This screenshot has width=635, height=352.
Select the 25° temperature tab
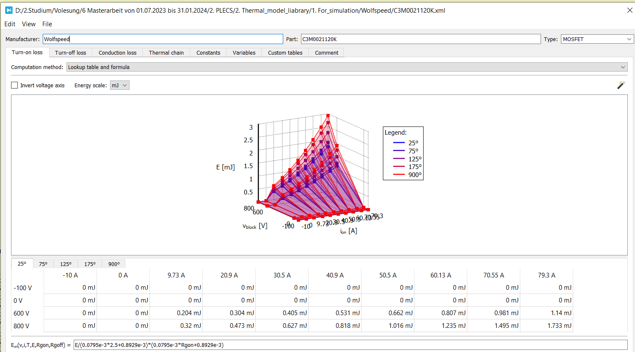point(22,263)
